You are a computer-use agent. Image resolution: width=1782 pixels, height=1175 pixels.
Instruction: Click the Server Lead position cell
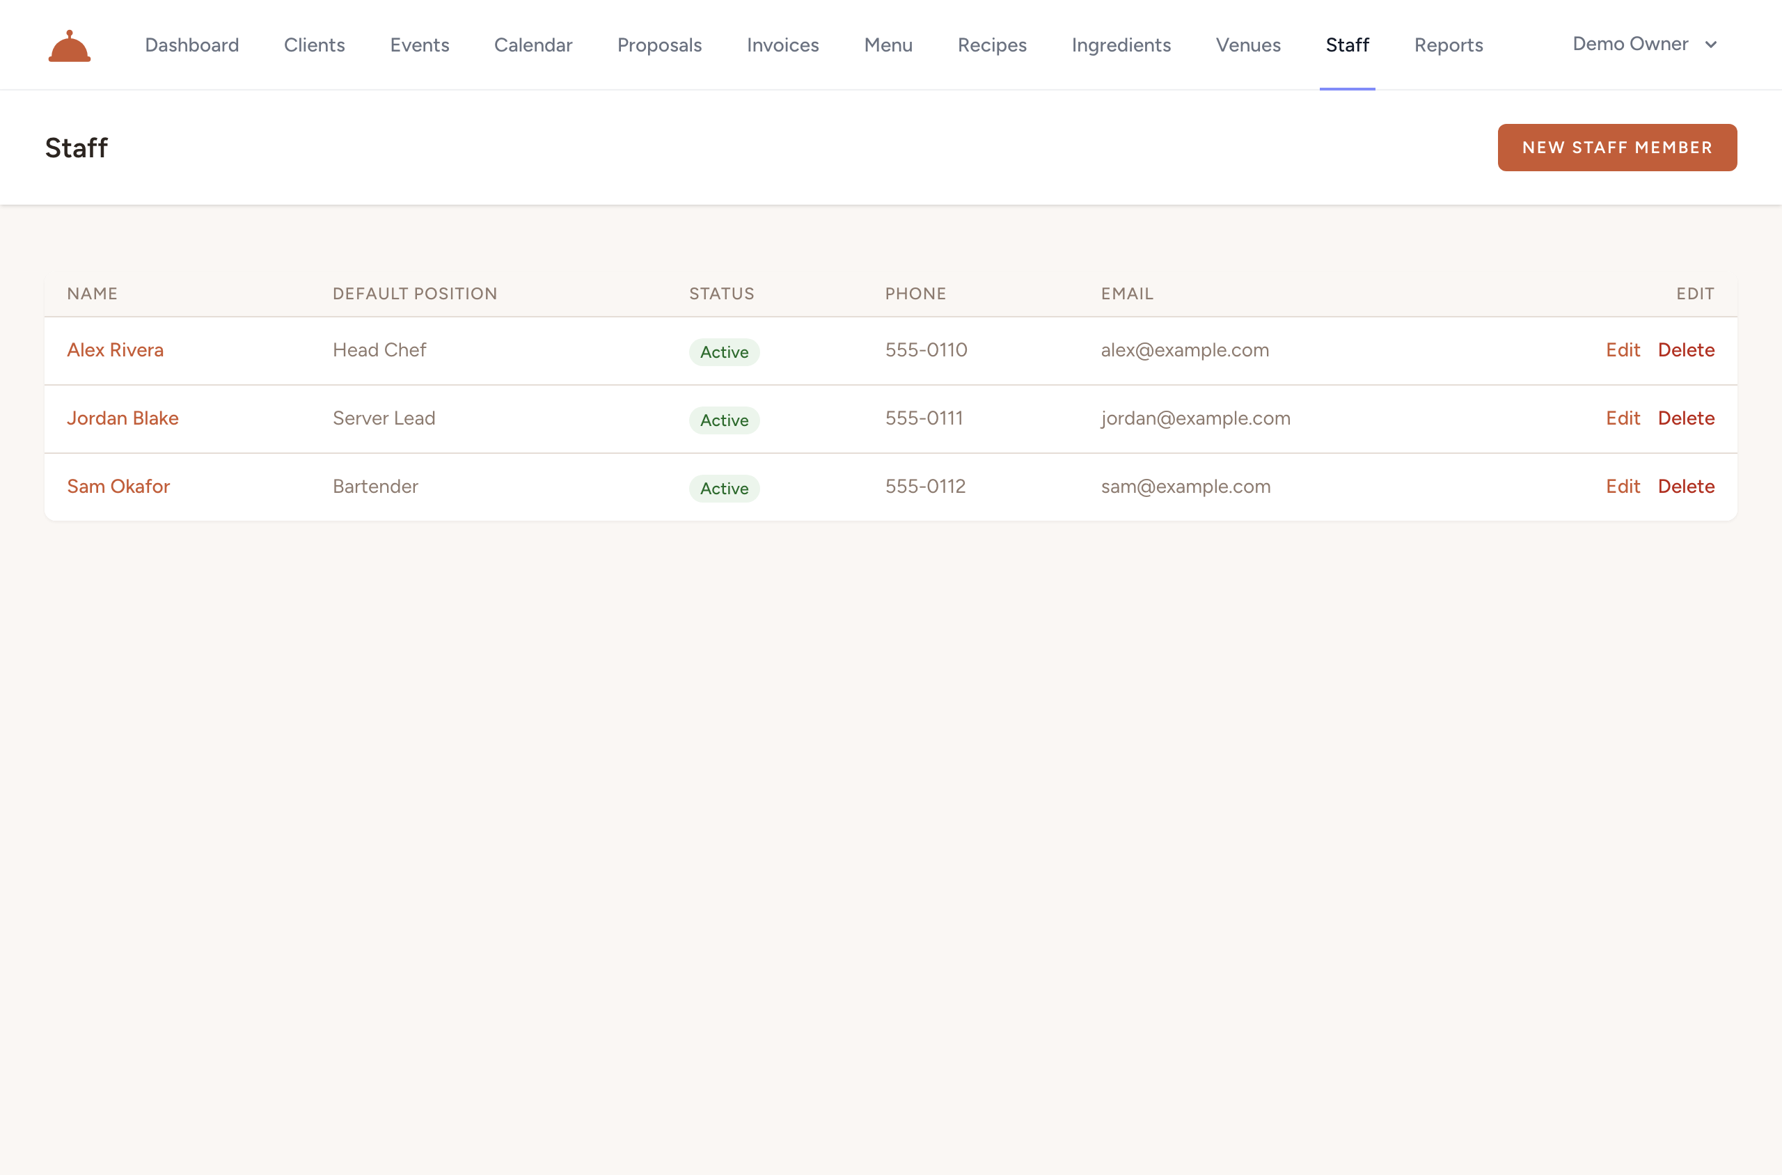(x=384, y=418)
